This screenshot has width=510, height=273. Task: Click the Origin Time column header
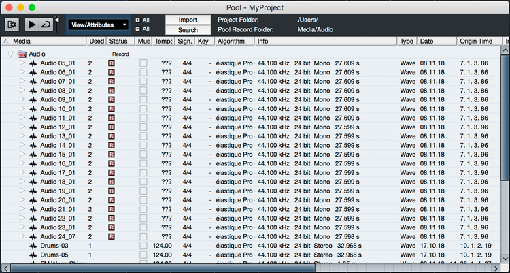tap(476, 42)
